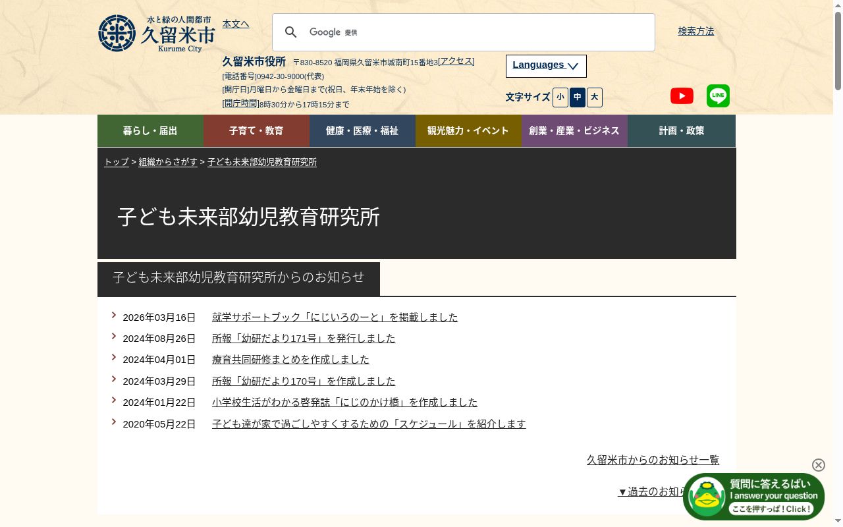Open 暮らし・届出 menu

click(x=150, y=130)
